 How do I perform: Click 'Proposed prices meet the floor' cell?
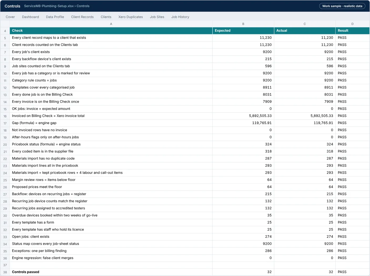pyautogui.click(x=111, y=187)
